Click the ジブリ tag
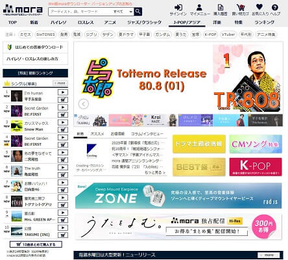Viewport: 288px width, 260px height. pyautogui.click(x=91, y=34)
